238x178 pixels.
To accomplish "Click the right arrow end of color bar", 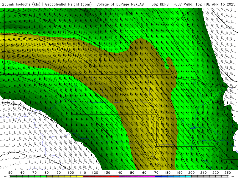I will point(231,177).
